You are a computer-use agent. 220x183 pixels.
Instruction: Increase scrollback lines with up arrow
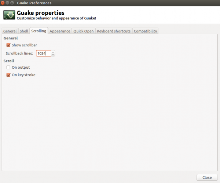53,52
